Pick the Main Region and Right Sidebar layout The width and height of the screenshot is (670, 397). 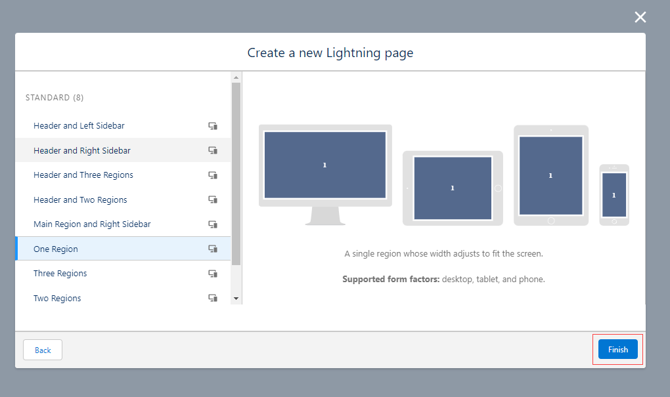(92, 224)
